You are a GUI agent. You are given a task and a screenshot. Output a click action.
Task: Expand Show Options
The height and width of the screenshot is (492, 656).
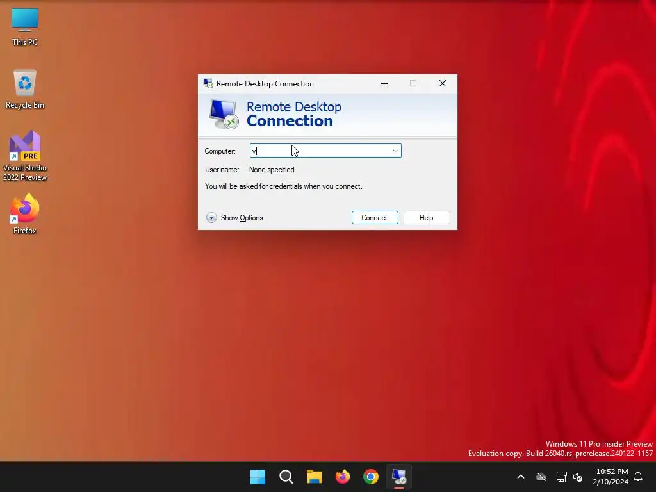coord(234,218)
